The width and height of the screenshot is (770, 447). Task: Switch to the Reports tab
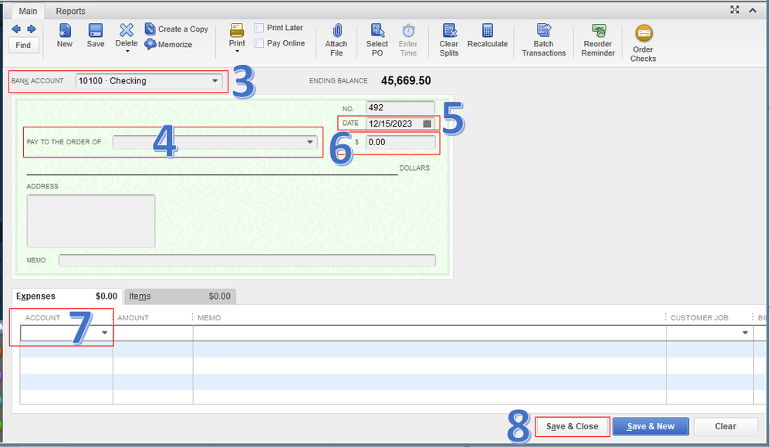coord(70,11)
